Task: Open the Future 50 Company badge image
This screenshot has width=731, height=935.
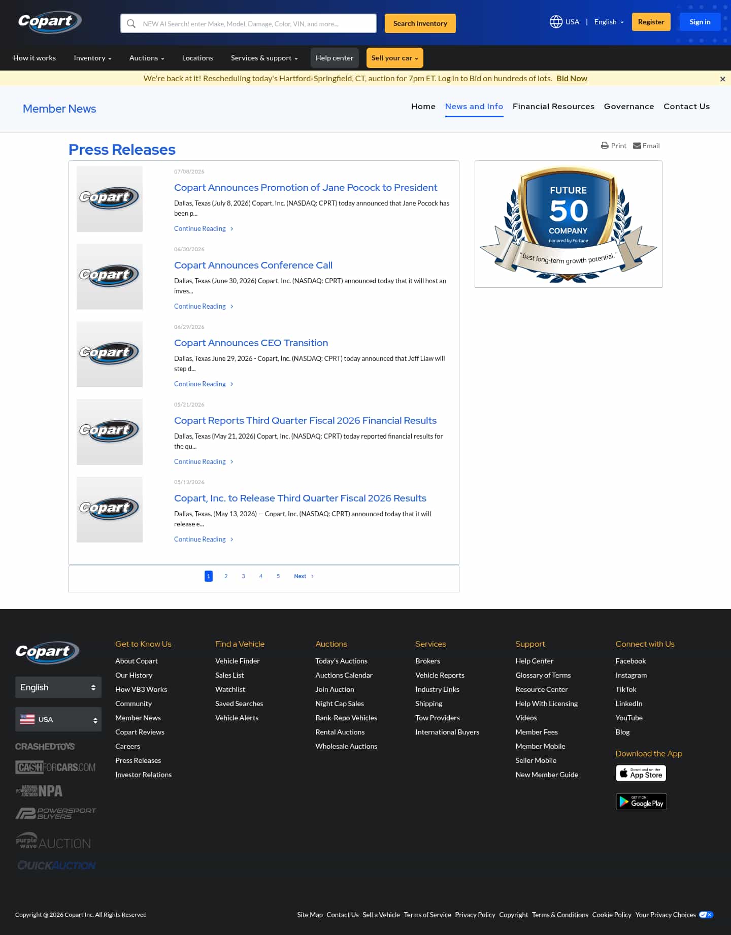Action: pyautogui.click(x=569, y=224)
